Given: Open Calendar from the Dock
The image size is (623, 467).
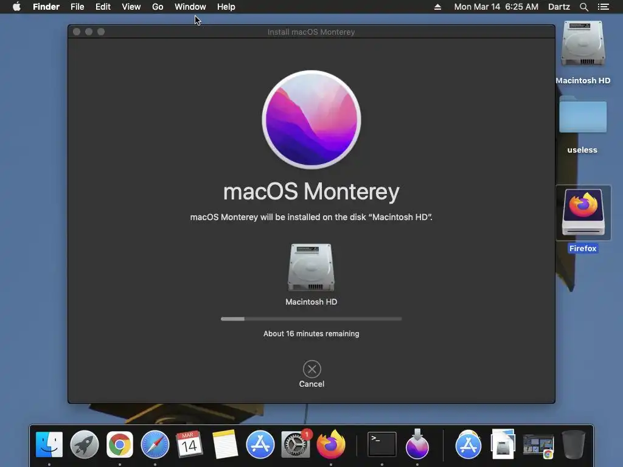Looking at the screenshot, I should coord(190,445).
